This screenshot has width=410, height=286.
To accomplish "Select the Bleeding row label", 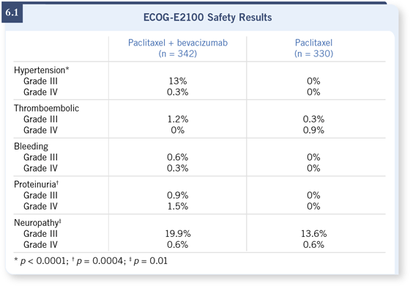I will [31, 147].
